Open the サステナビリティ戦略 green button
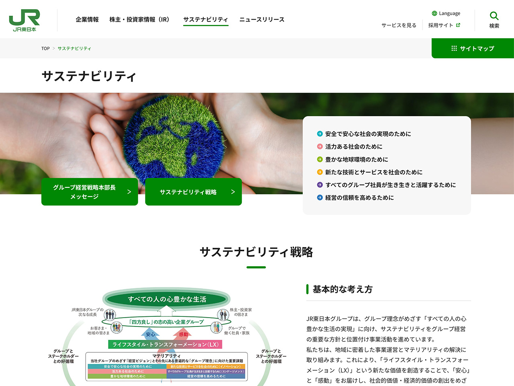The height and width of the screenshot is (386, 514). click(193, 192)
